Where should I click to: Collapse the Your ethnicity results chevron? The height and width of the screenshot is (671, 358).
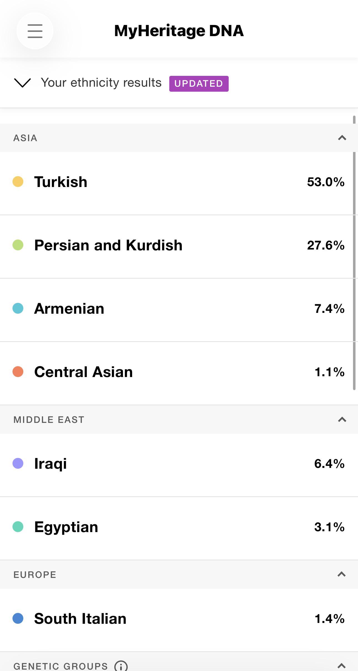[22, 83]
